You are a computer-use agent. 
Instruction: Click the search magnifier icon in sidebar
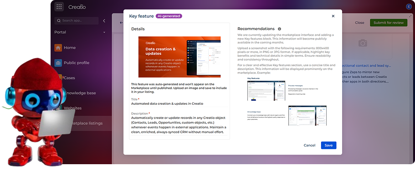59,20
